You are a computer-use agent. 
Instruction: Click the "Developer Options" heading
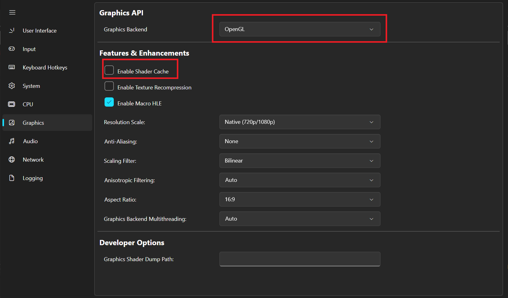[x=132, y=243]
